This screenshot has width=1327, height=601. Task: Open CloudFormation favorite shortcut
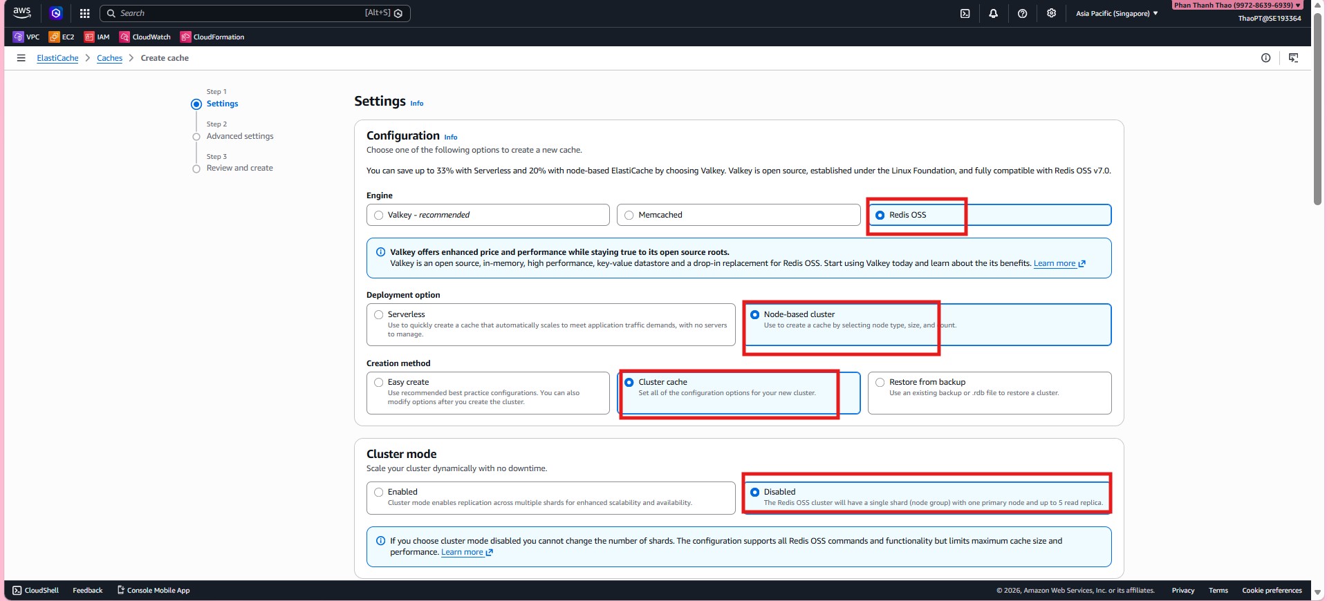coord(212,37)
